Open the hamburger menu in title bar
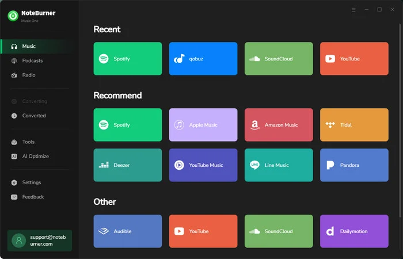 pos(353,10)
